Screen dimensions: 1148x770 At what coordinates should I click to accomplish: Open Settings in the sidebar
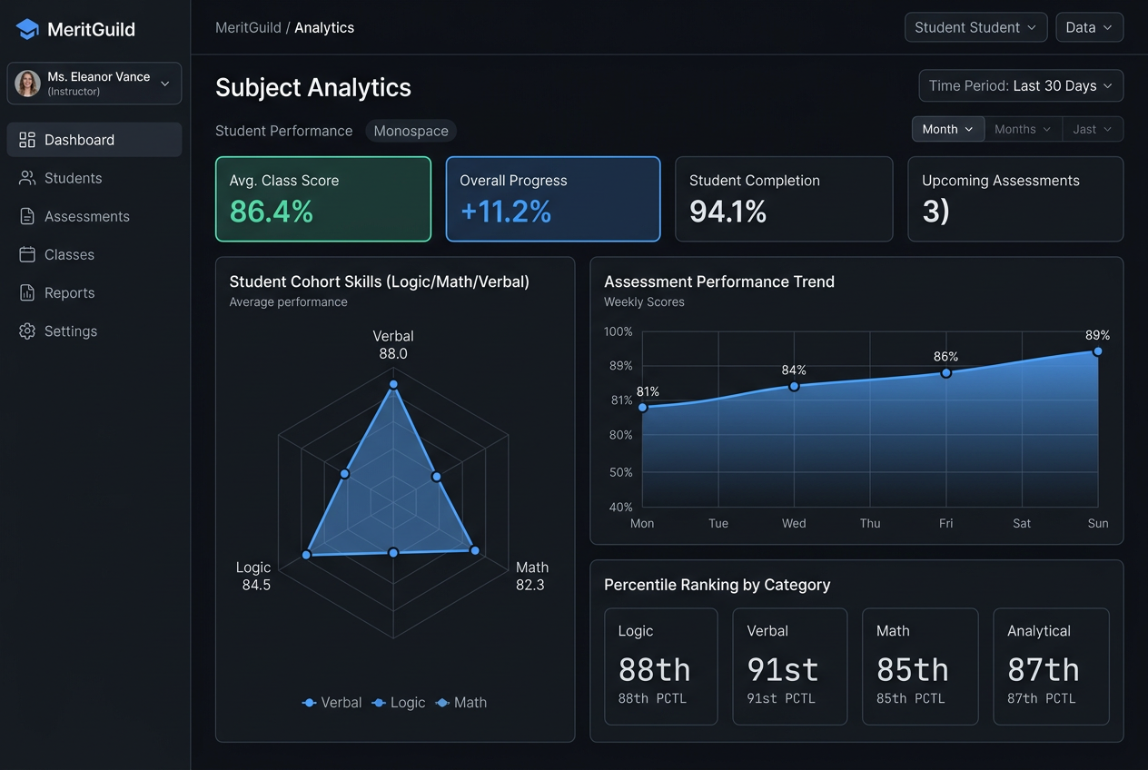(x=94, y=331)
